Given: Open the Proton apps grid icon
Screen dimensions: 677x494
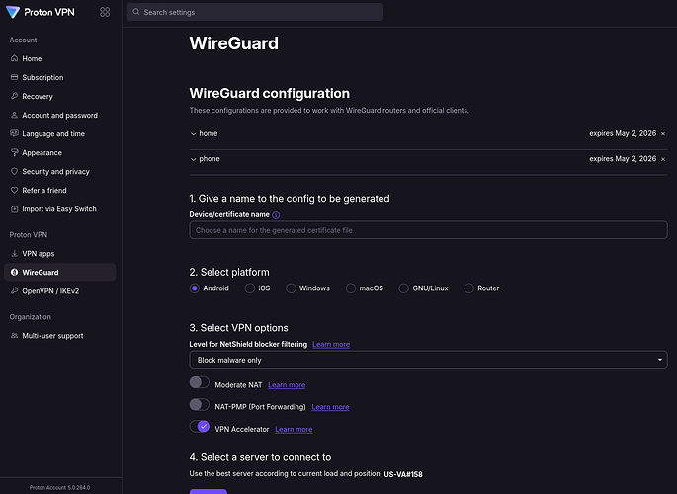Looking at the screenshot, I should tap(105, 12).
